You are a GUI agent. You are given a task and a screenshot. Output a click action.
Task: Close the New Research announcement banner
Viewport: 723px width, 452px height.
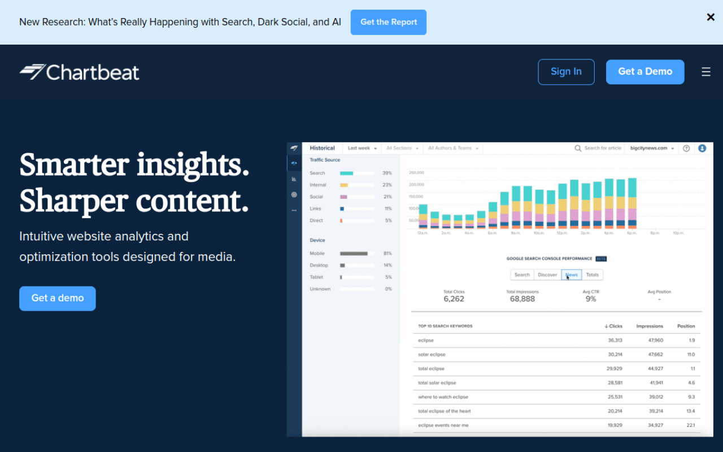711,17
